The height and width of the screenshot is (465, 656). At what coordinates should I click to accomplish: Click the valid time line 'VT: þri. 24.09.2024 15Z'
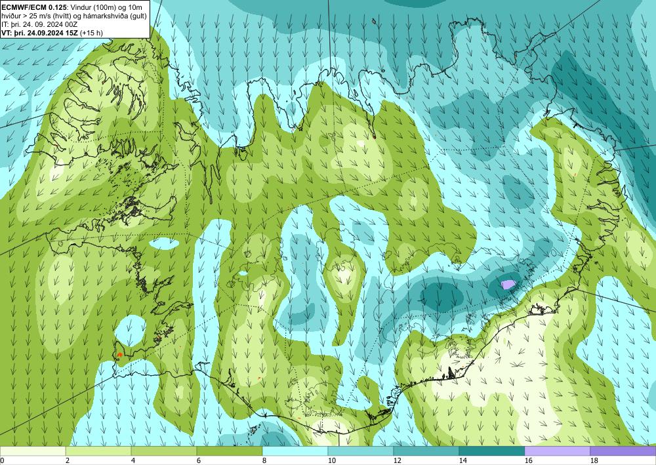(40, 33)
